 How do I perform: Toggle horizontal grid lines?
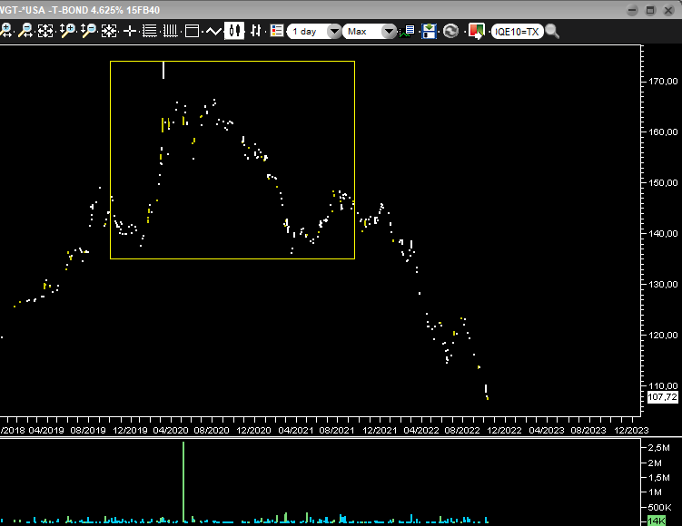pyautogui.click(x=150, y=31)
